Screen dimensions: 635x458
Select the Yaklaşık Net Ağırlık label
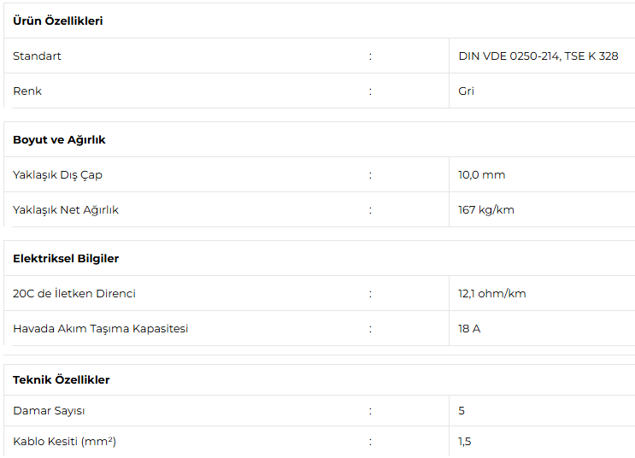pos(66,210)
